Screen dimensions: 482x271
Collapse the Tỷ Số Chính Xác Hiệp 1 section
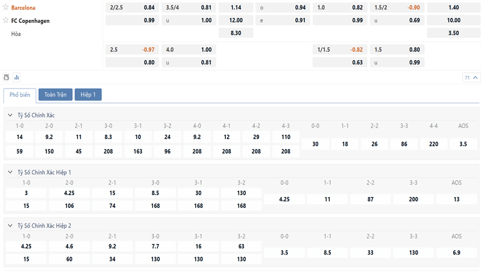pos(10,172)
